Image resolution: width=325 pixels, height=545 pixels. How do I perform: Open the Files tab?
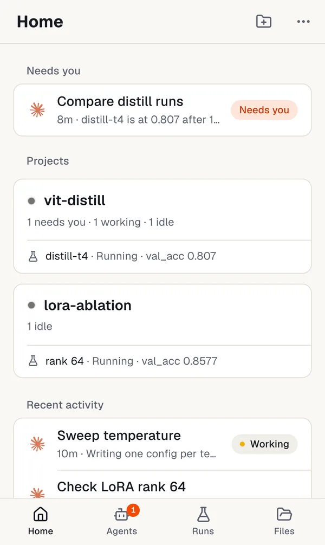284,521
